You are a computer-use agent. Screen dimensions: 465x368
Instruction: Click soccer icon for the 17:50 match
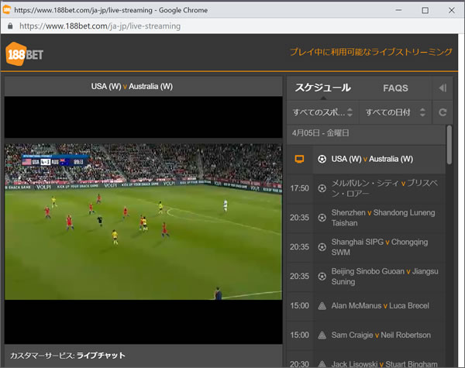(x=322, y=188)
